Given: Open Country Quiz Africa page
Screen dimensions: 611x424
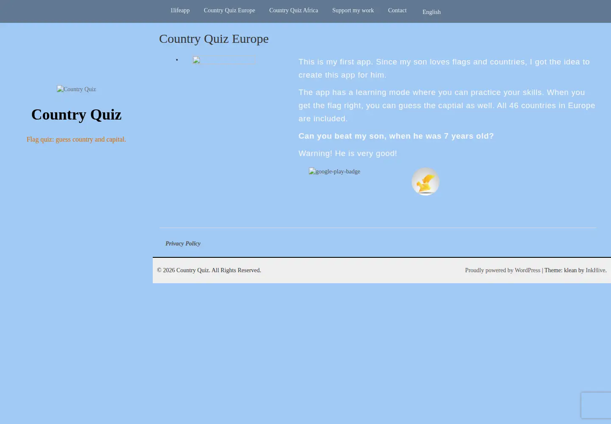Looking at the screenshot, I should [x=294, y=11].
